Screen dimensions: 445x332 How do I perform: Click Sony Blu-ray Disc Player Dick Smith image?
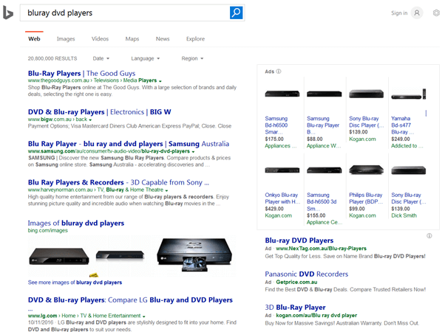pos(408,170)
